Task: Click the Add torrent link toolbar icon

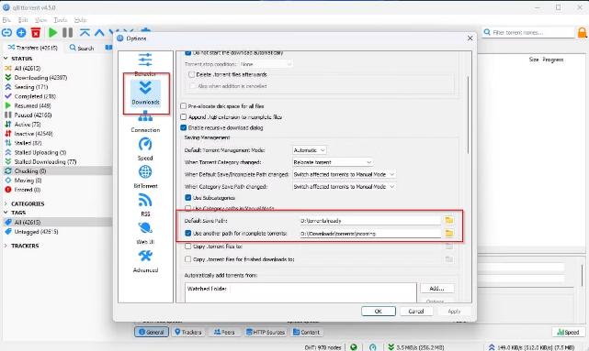Action: click(x=6, y=33)
